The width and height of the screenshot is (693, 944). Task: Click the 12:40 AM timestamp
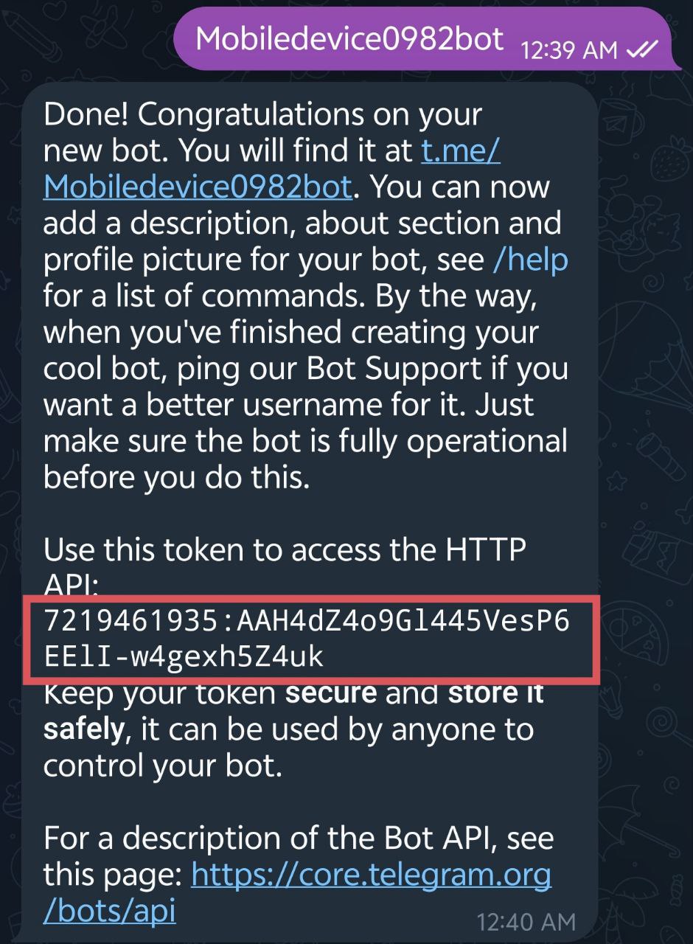(x=526, y=921)
